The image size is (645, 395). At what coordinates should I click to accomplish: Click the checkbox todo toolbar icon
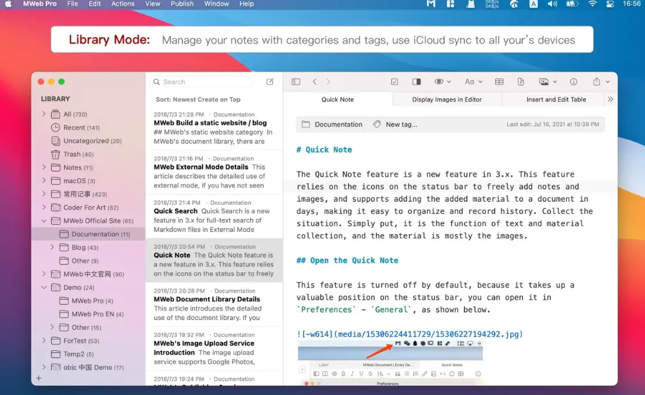pyautogui.click(x=394, y=82)
